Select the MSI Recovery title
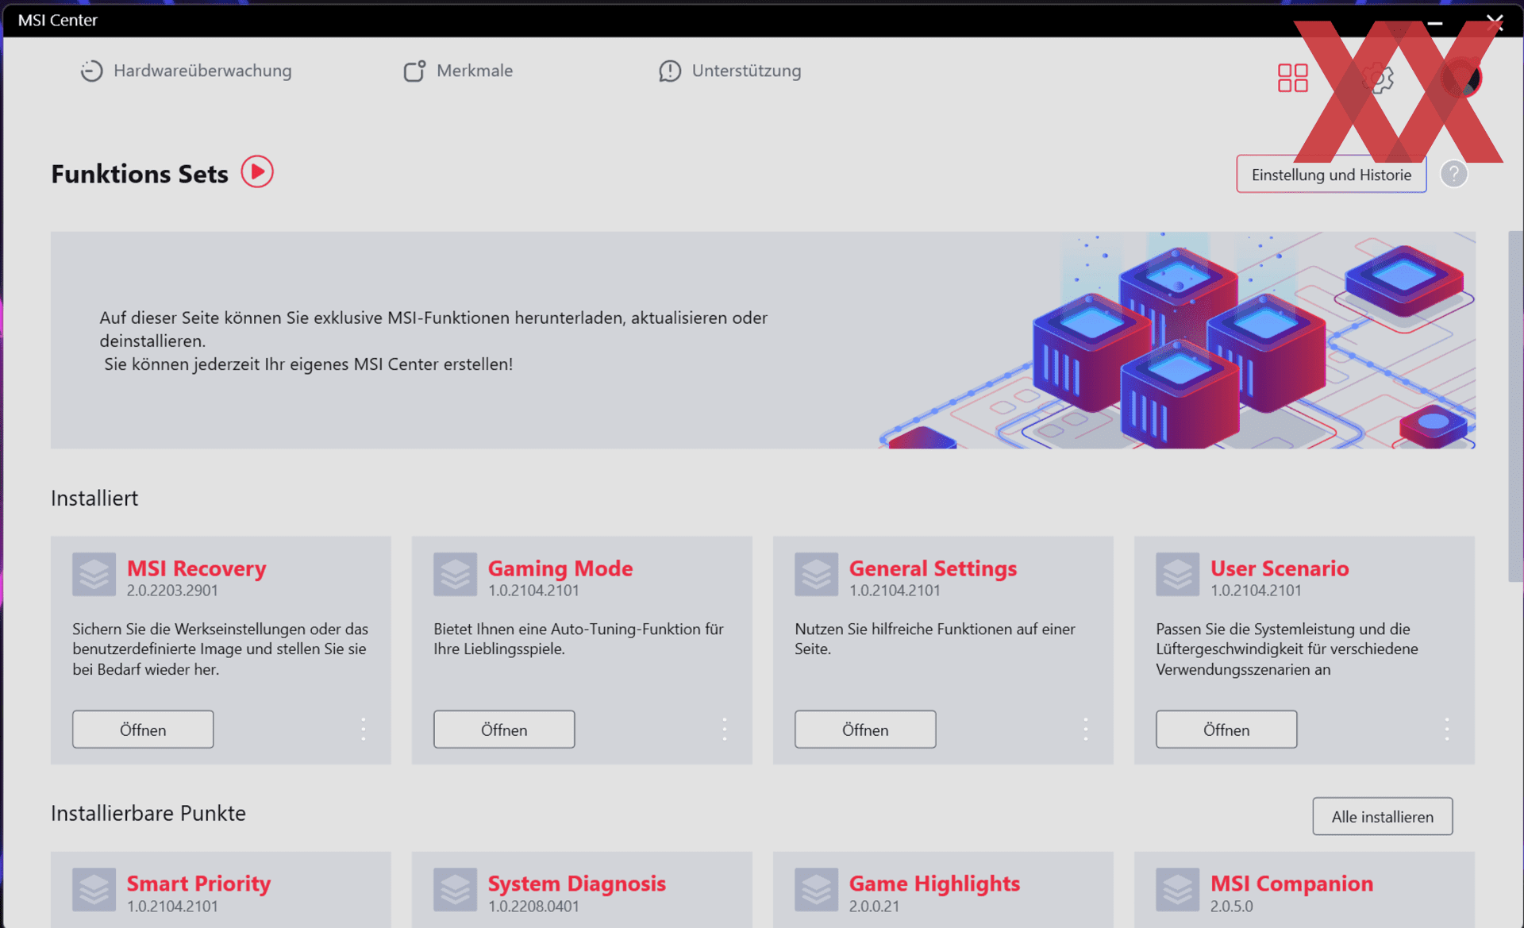 [x=196, y=568]
